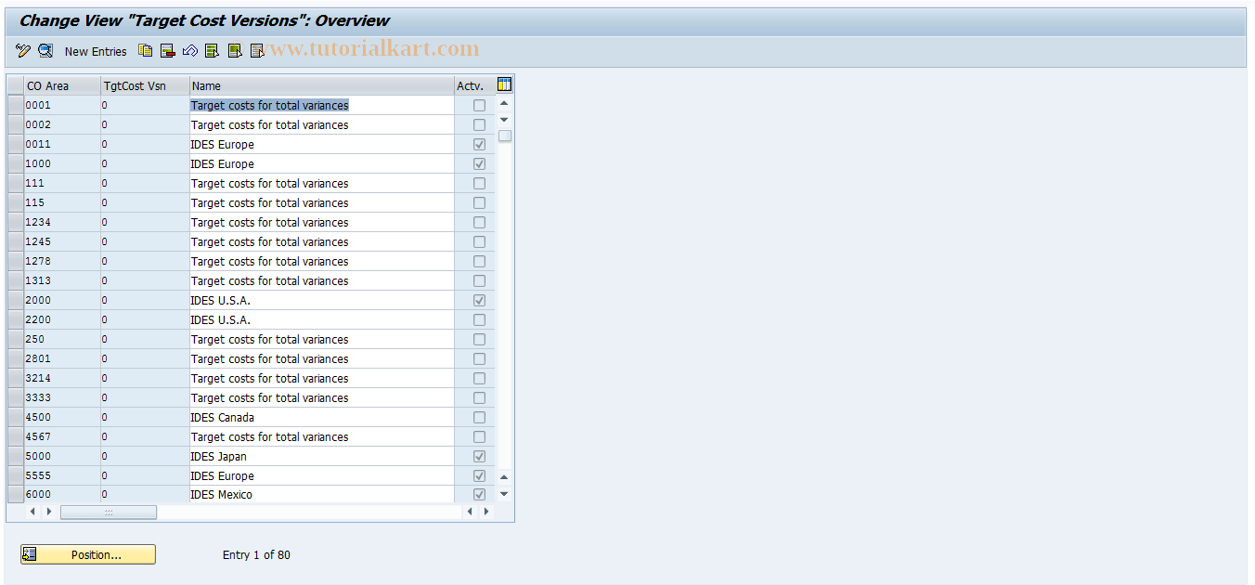
Task: Select the CO Area column header
Action: click(x=56, y=84)
